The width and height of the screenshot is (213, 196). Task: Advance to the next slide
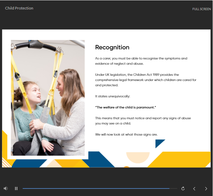point(206,188)
